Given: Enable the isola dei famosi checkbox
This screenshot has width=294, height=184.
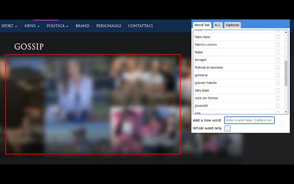Looking at the screenshot, I should (278, 98).
